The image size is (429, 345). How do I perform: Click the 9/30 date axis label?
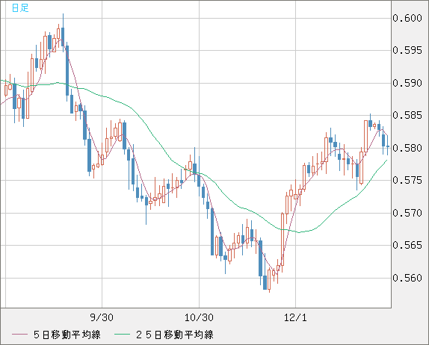click(102, 317)
